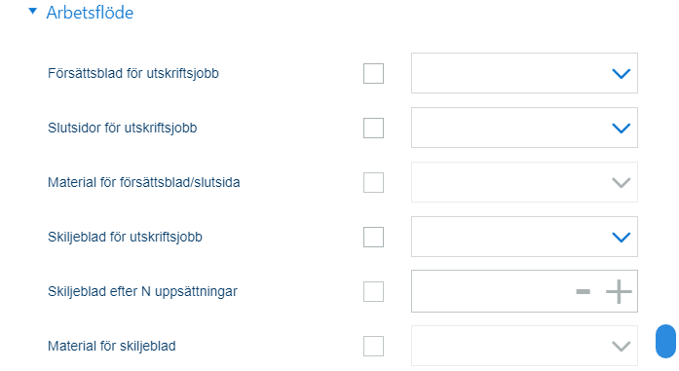The width and height of the screenshot is (679, 371).
Task: Open the Försättsblad för utskriftsjobb dropdown arrow
Action: (621, 74)
